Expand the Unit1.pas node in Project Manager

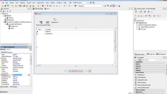(x=137, y=29)
